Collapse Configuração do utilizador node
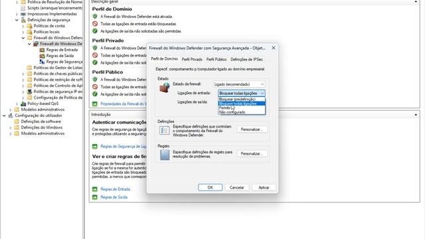Image resolution: width=425 pixels, height=239 pixels. pos(5,116)
